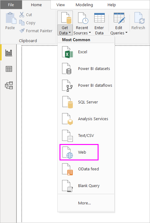This screenshot has height=223, width=150.
Task: Switch to the View ribbon tab
Action: [x=60, y=5]
